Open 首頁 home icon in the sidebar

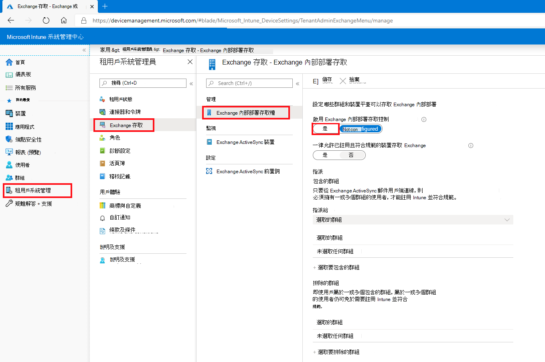pos(9,62)
